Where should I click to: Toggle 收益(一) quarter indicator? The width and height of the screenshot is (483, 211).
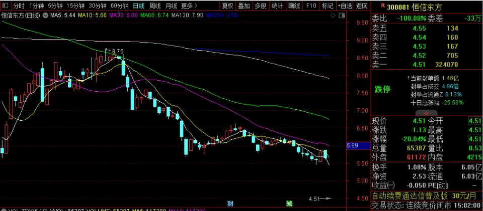coord(385,185)
